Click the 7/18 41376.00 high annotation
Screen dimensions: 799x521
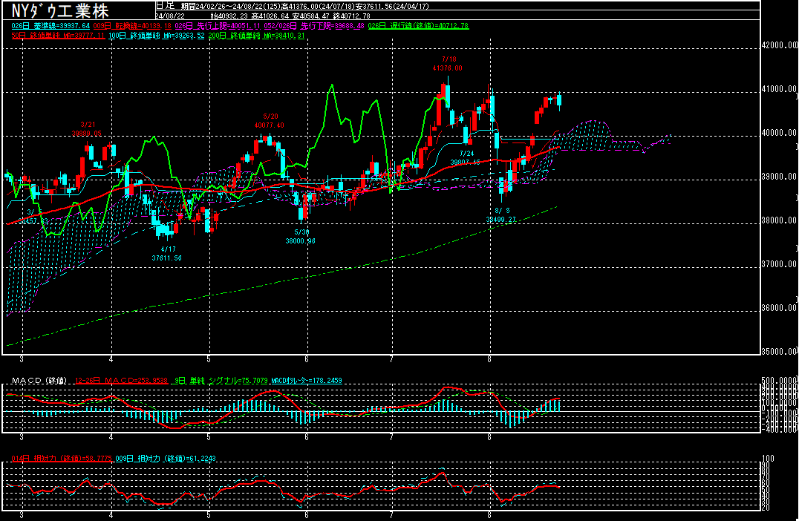(x=448, y=64)
